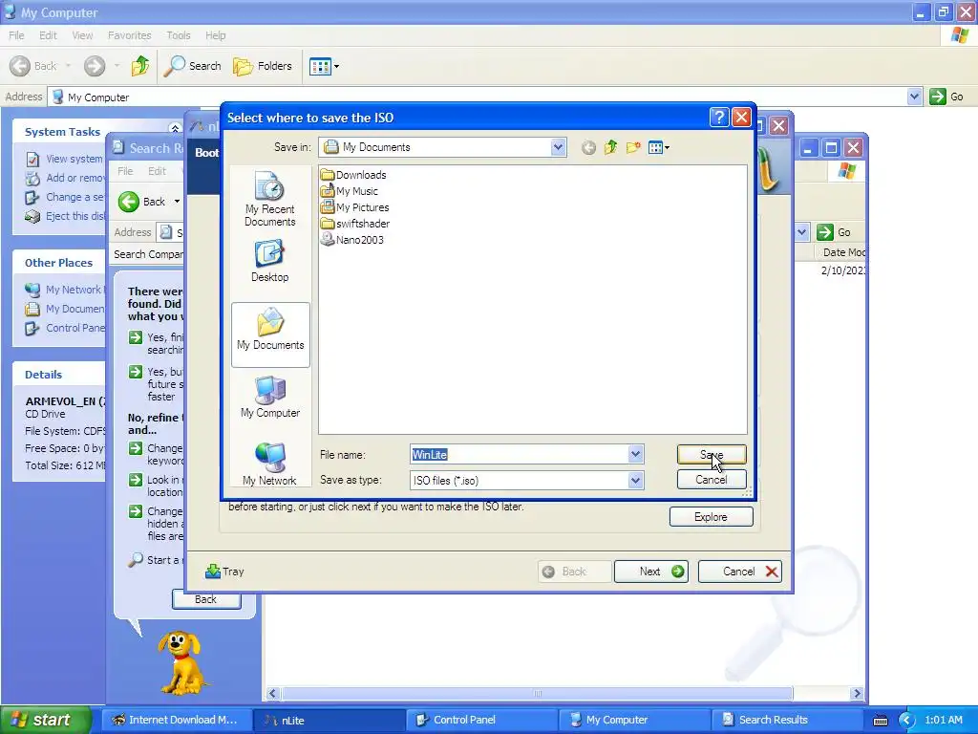The width and height of the screenshot is (978, 734).
Task: Click the nLite Tray button
Action: click(x=224, y=572)
